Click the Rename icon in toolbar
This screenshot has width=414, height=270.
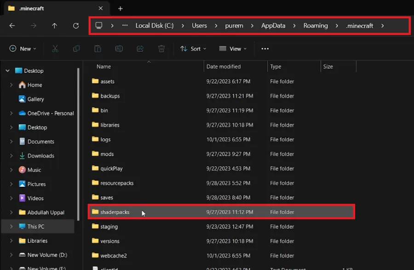coord(119,49)
